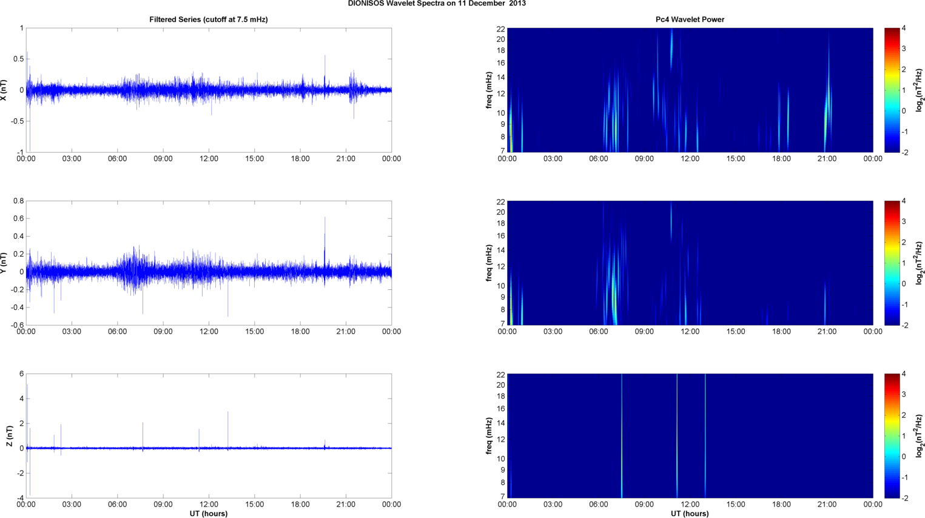Click the colorbar beside the top wavelet plot
The width and height of the screenshot is (925, 518).
(892, 90)
